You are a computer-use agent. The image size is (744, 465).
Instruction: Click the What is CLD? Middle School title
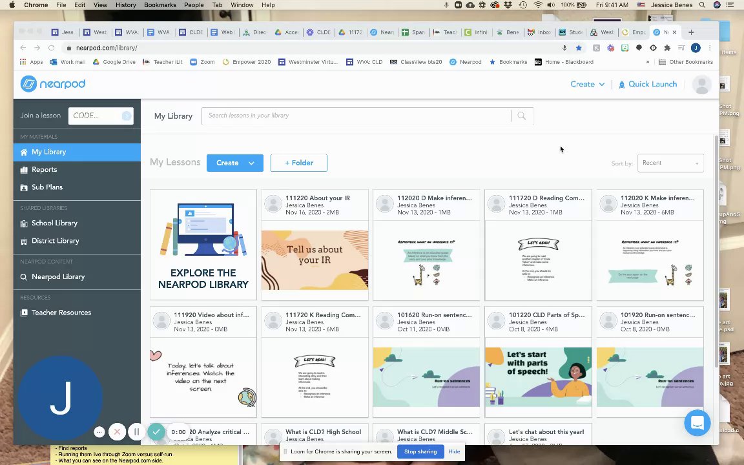435,432
